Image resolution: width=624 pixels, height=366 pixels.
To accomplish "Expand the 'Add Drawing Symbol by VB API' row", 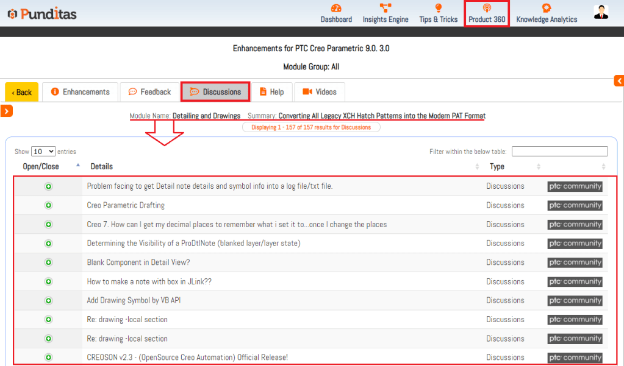I will coord(48,300).
